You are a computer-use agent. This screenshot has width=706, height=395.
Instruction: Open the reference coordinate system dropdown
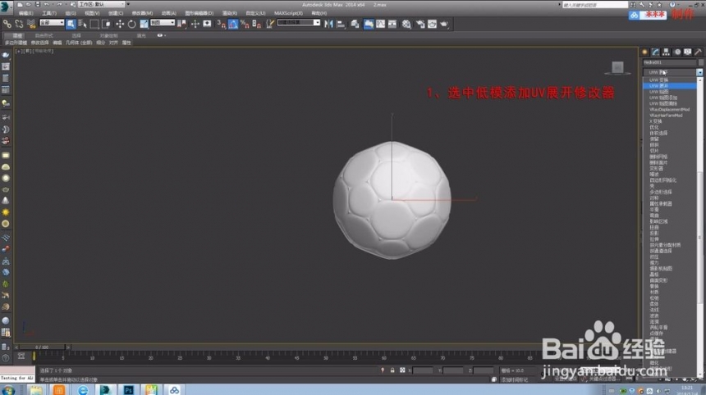pyautogui.click(x=163, y=22)
